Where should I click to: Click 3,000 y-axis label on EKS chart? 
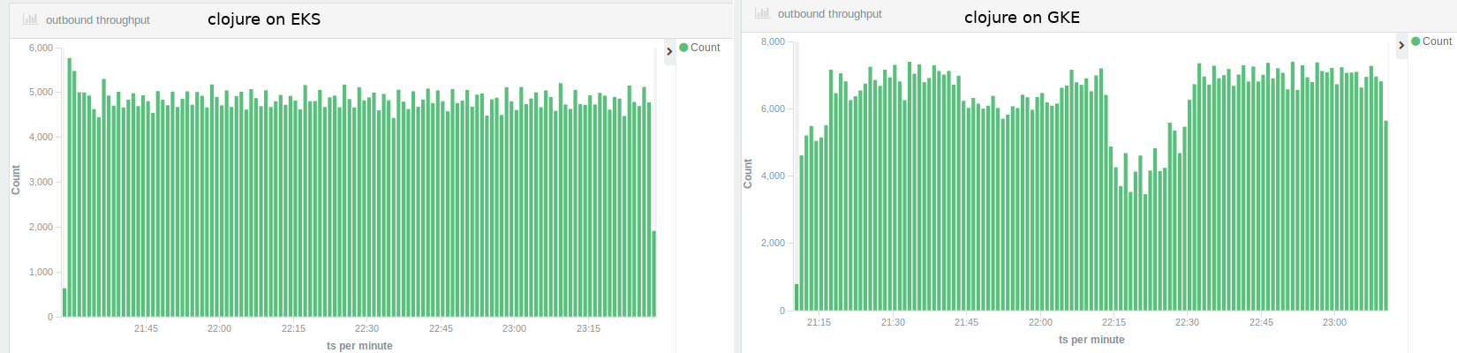[41, 182]
